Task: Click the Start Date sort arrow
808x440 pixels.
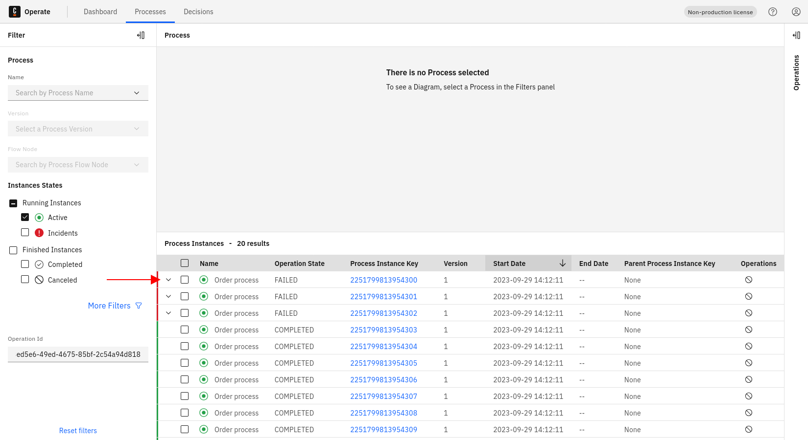Action: (x=563, y=264)
